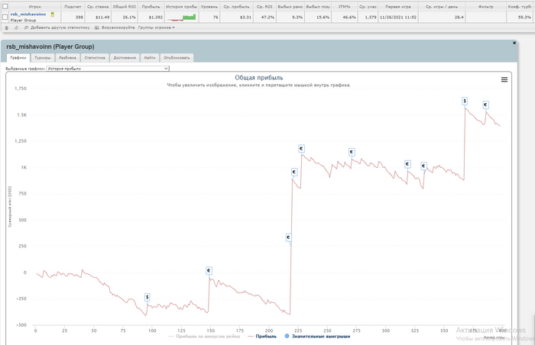535x345 pixels.
Task: Click the note icon beside rsb_mishavoinn
Action: pos(53,14)
